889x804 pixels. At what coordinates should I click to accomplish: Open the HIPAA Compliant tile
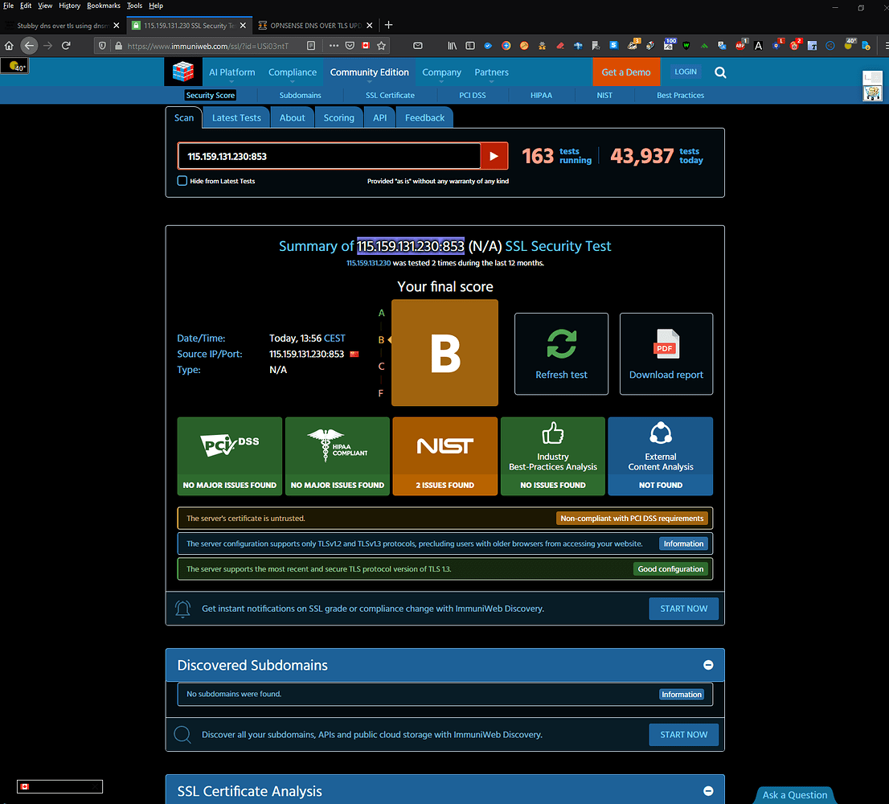pyautogui.click(x=338, y=457)
